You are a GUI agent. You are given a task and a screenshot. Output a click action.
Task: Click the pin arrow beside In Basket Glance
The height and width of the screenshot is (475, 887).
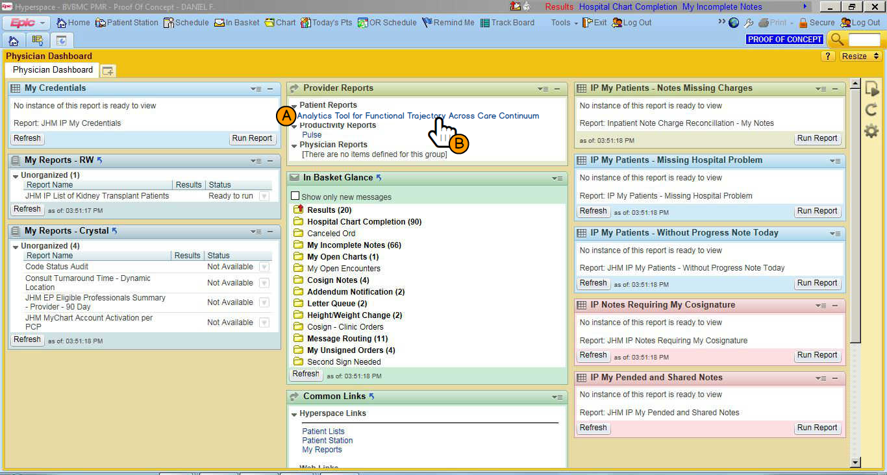[x=379, y=177]
